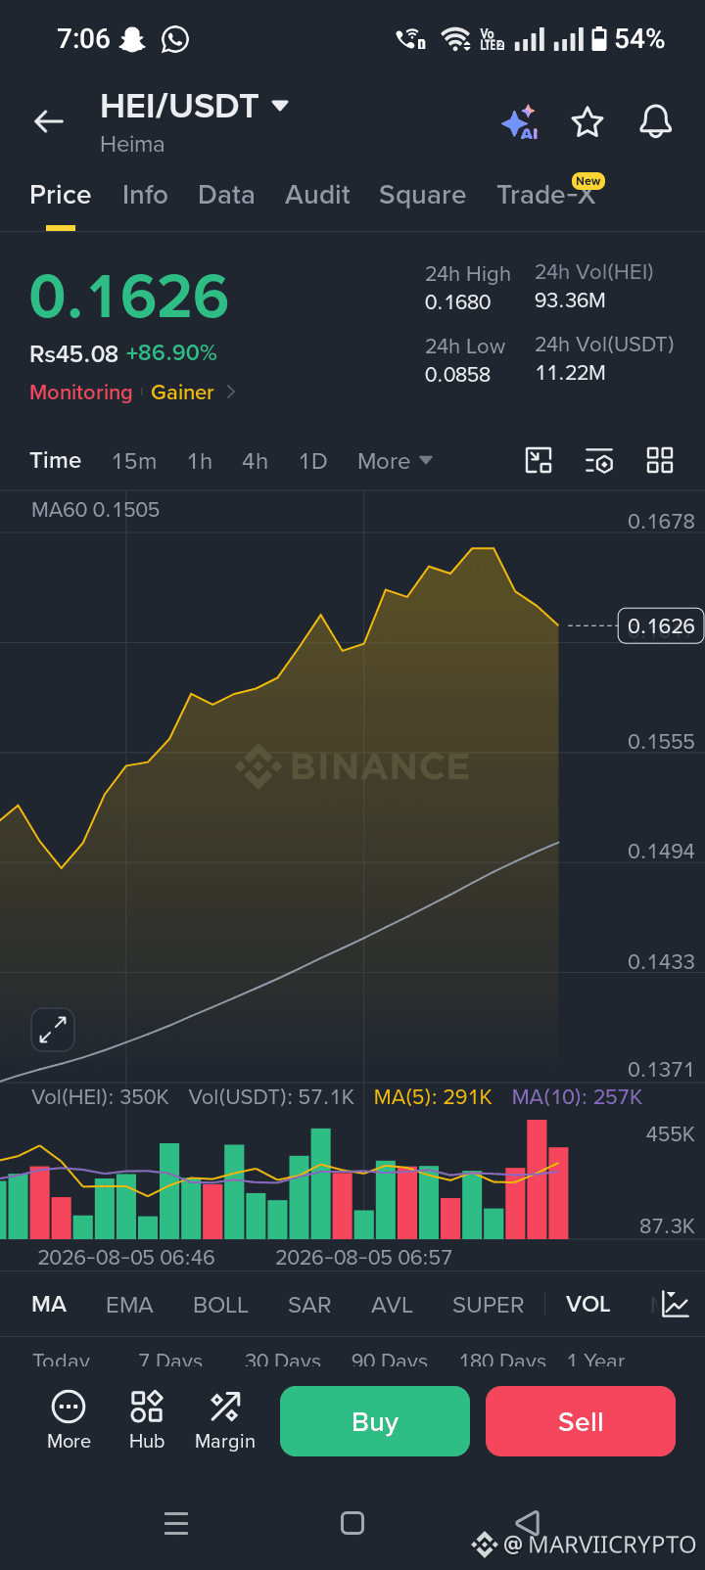
Task: Select the 1D chart interval
Action: pos(312,461)
